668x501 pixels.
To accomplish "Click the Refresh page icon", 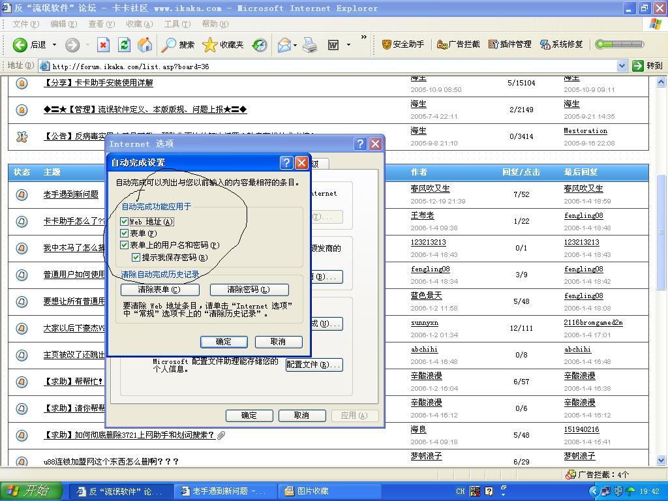I will click(x=124, y=45).
